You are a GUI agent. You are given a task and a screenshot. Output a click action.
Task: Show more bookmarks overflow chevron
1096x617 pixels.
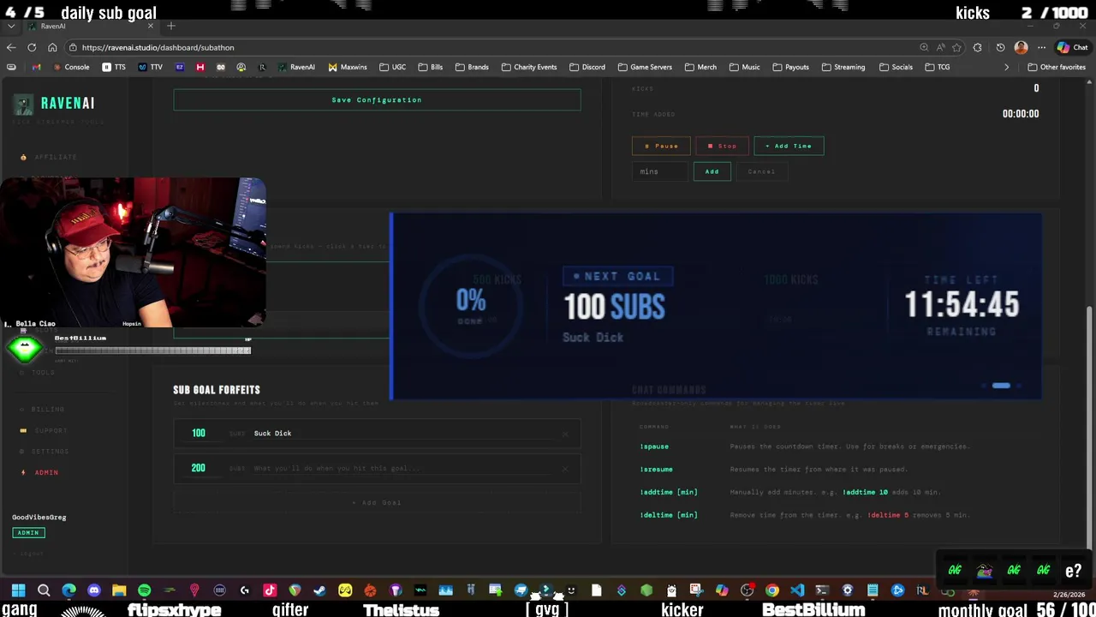[1007, 67]
